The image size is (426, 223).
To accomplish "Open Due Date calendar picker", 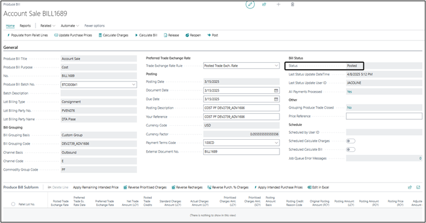I will pos(276,99).
